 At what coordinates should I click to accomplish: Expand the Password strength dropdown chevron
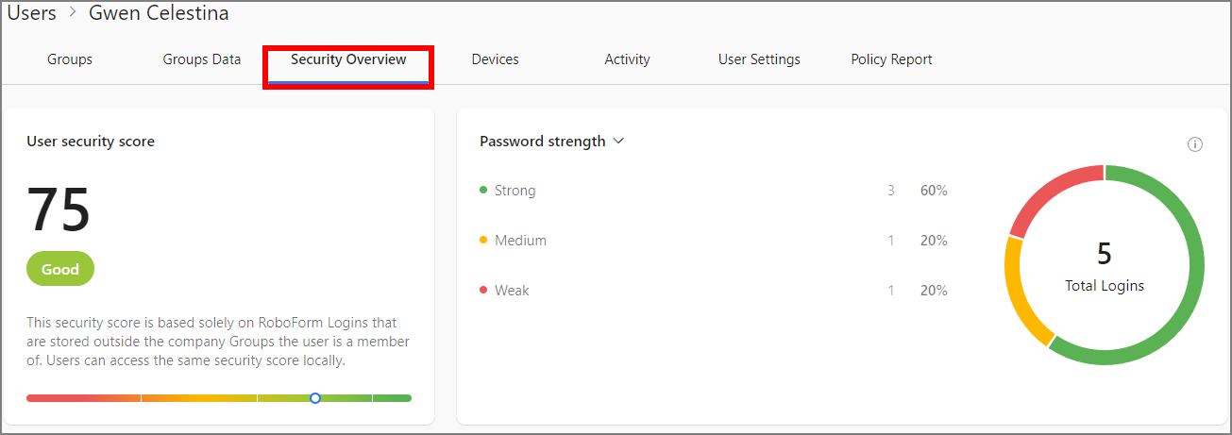(619, 142)
